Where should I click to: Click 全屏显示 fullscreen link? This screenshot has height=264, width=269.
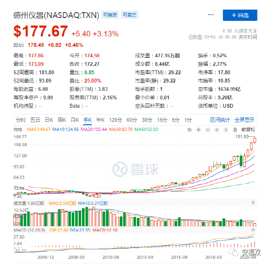(x=244, y=120)
